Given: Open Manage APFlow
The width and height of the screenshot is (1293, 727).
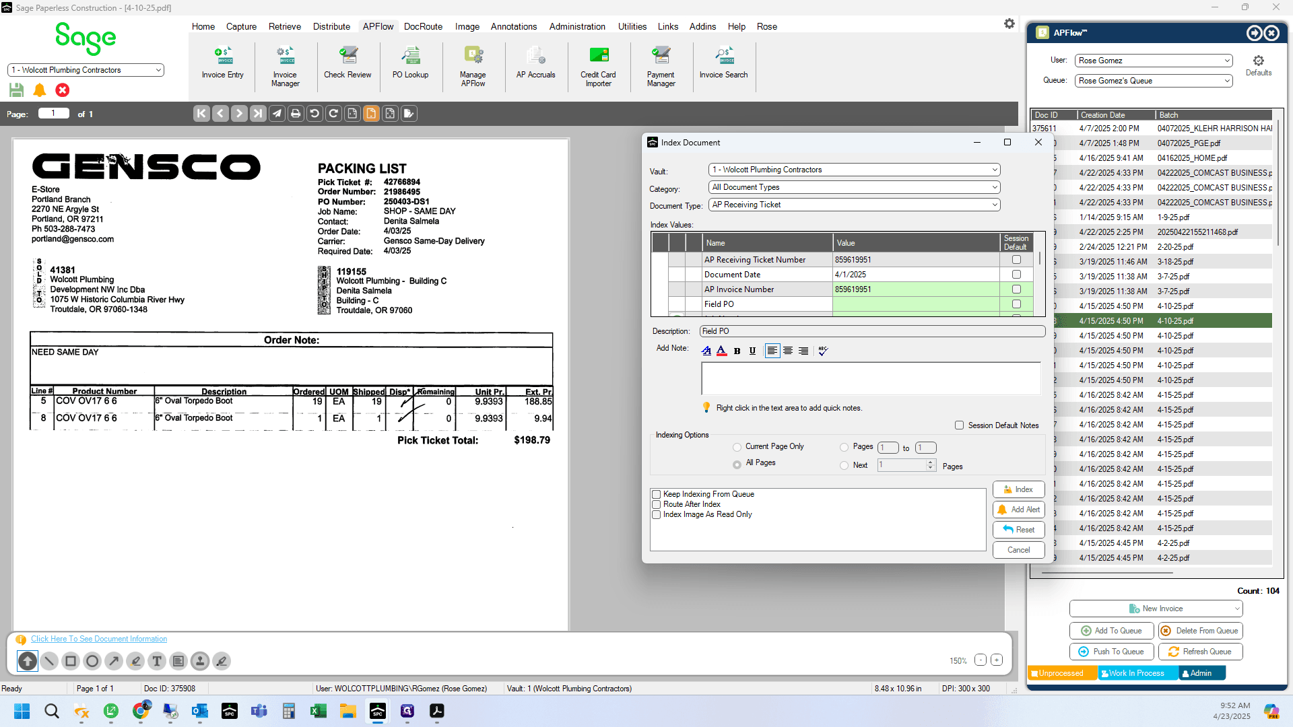Looking at the screenshot, I should click(x=473, y=67).
